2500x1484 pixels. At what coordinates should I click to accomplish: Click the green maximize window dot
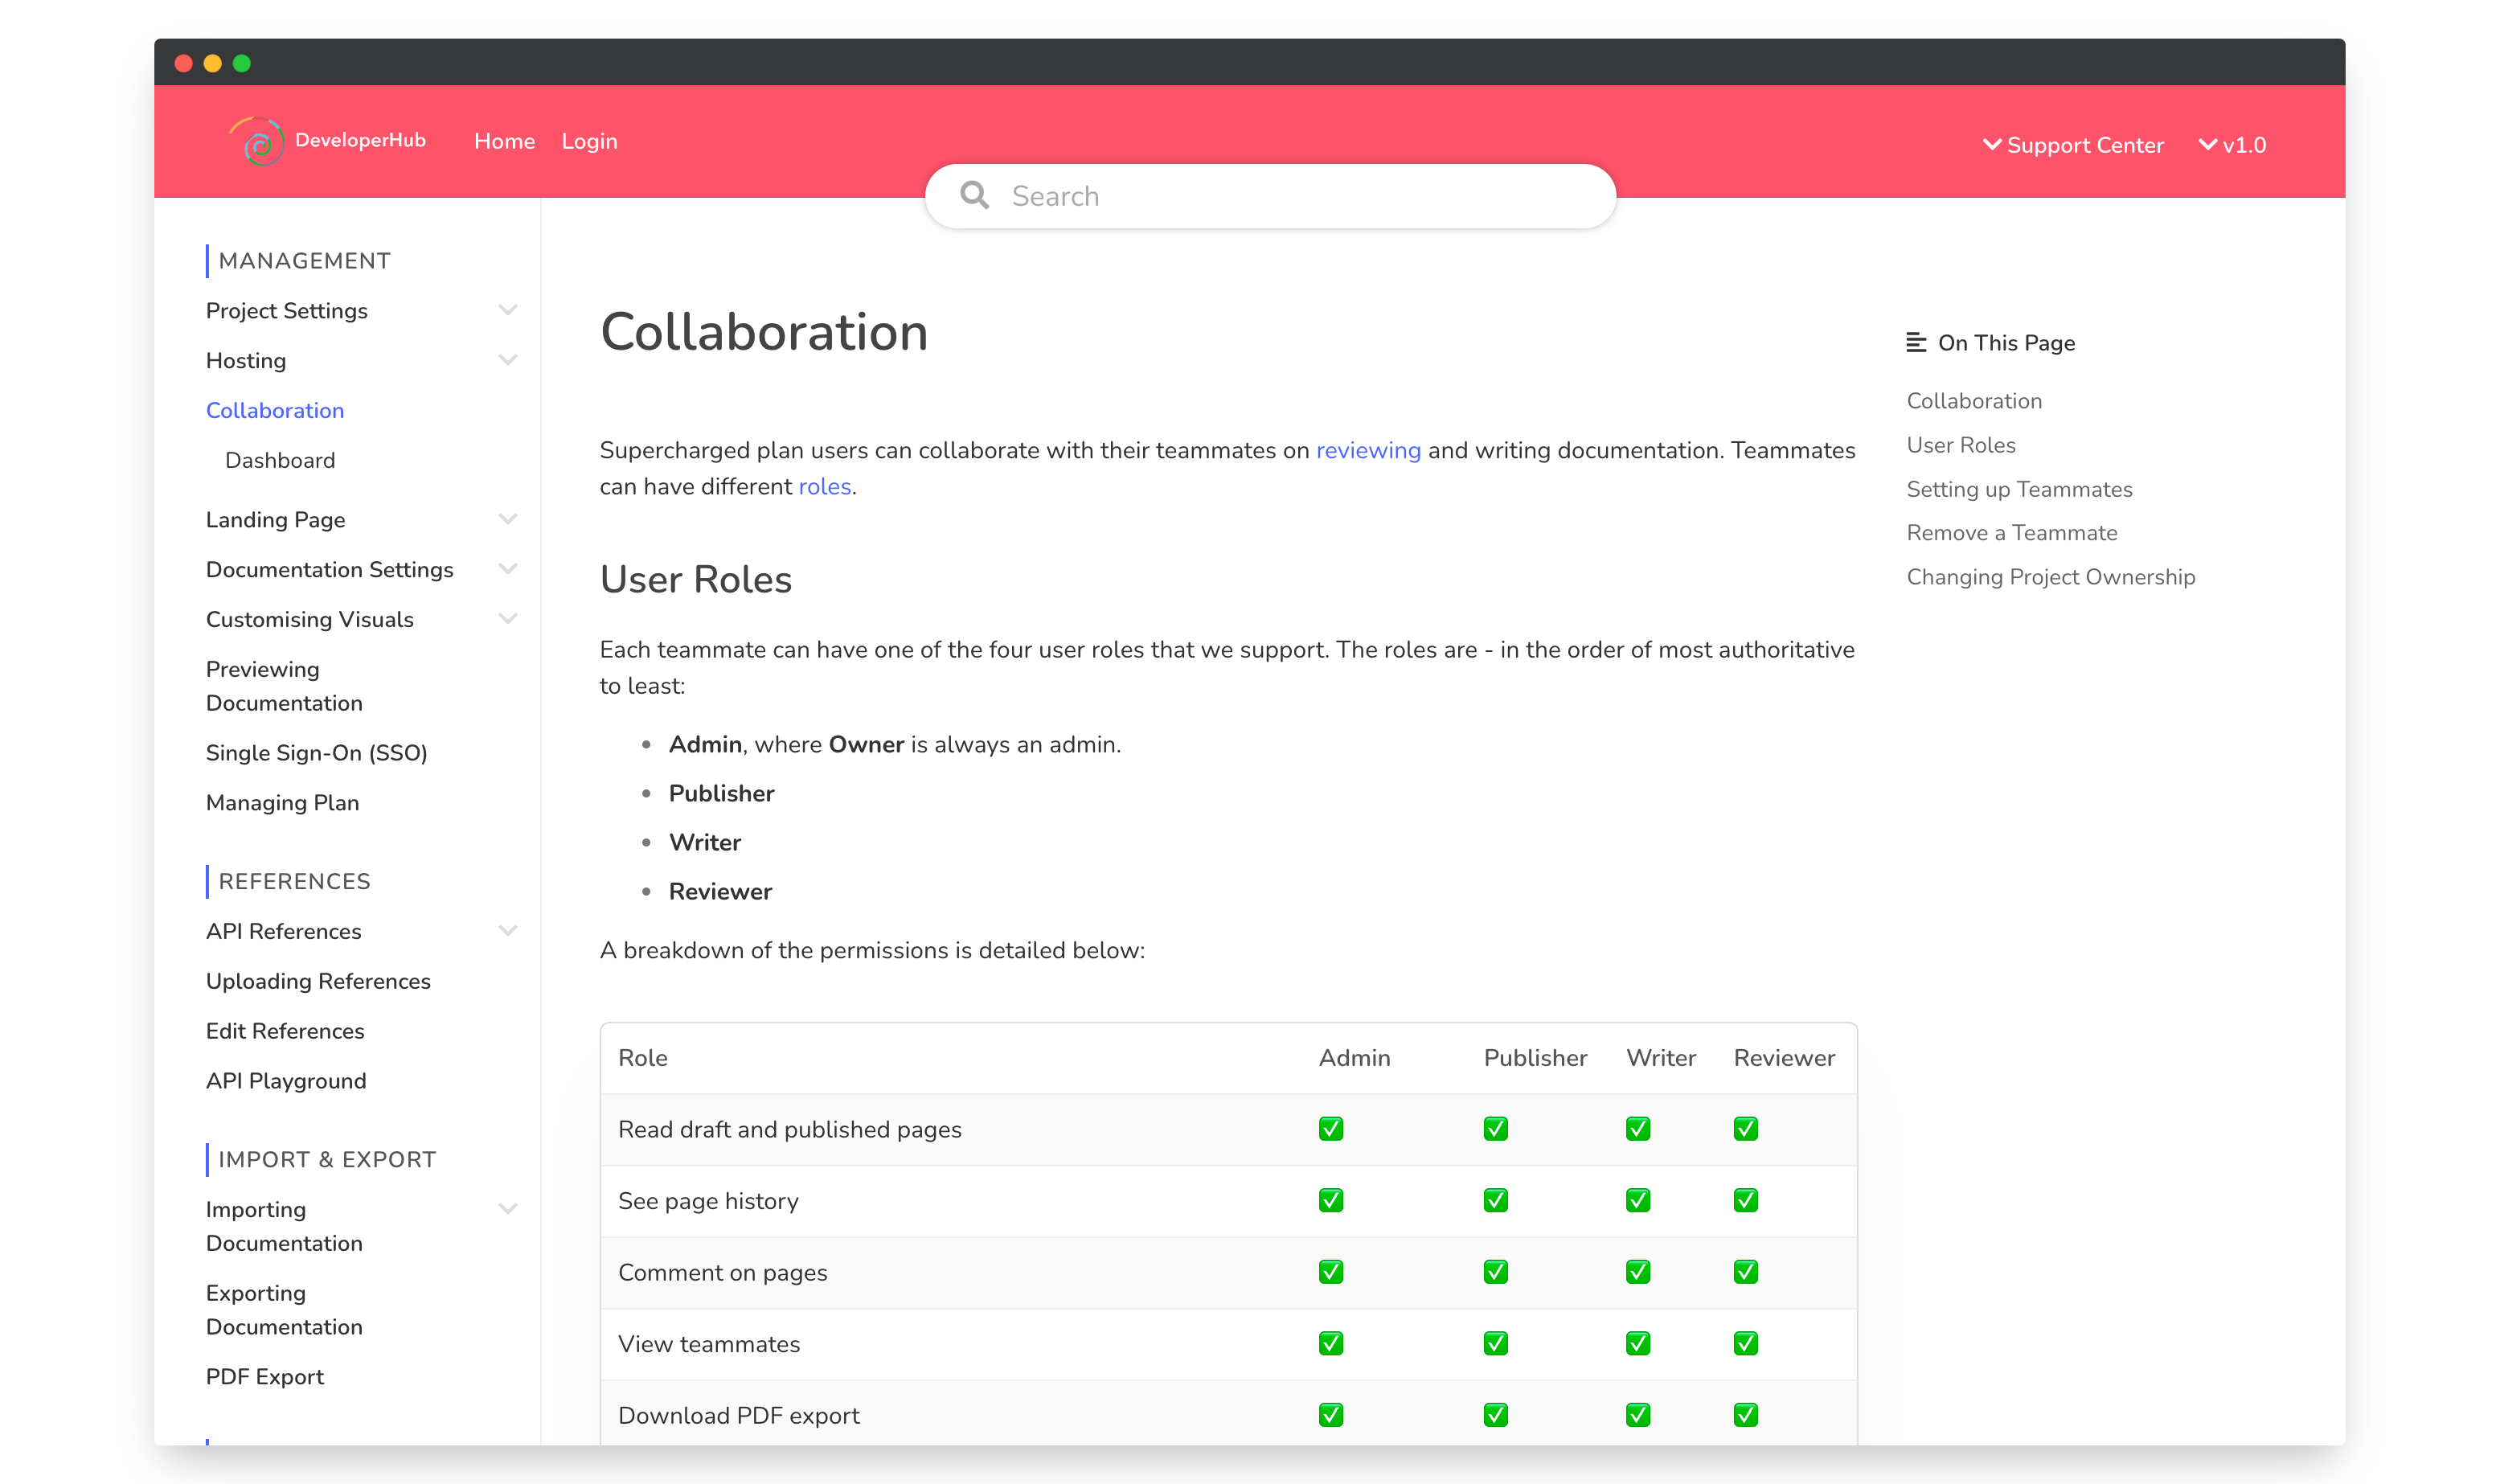click(x=242, y=63)
